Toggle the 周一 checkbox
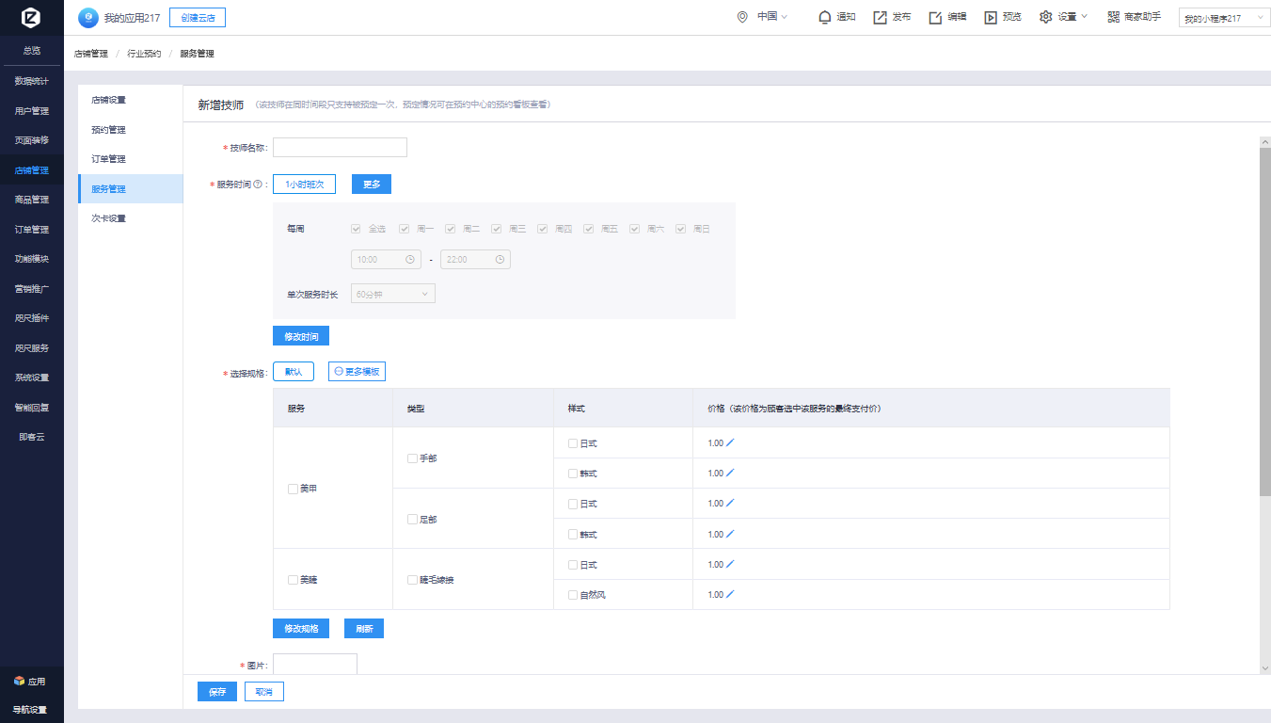 click(x=404, y=229)
